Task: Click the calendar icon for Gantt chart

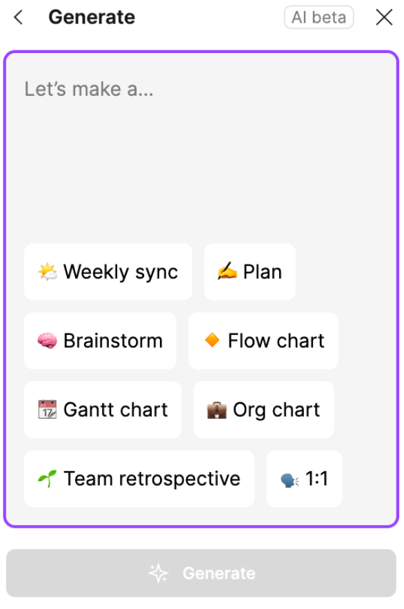Action: pos(48,409)
